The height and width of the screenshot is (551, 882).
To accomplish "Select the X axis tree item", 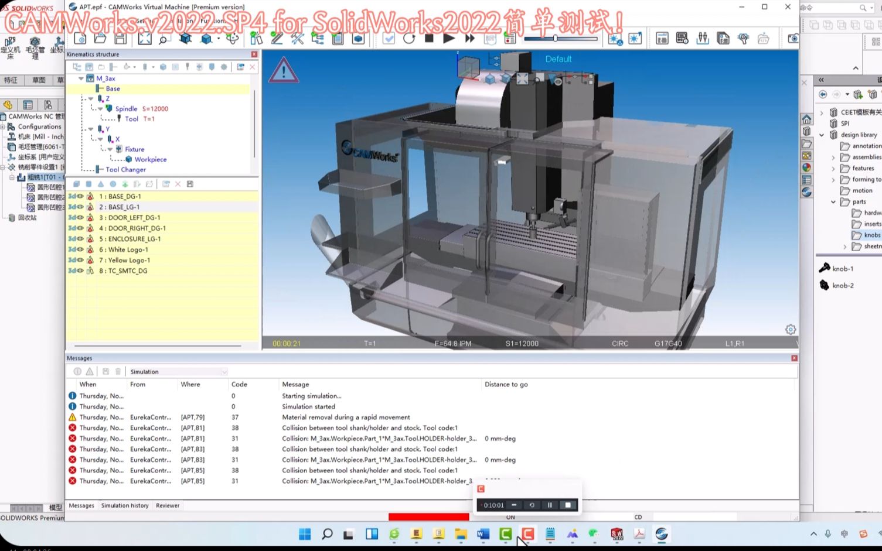I will click(x=117, y=139).
